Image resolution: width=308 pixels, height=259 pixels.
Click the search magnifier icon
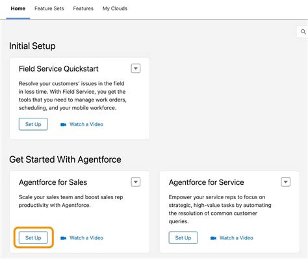click(303, 32)
